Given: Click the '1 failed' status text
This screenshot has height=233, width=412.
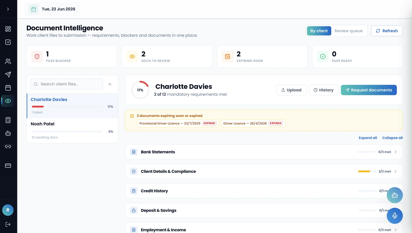Looking at the screenshot, I should tap(37, 113).
